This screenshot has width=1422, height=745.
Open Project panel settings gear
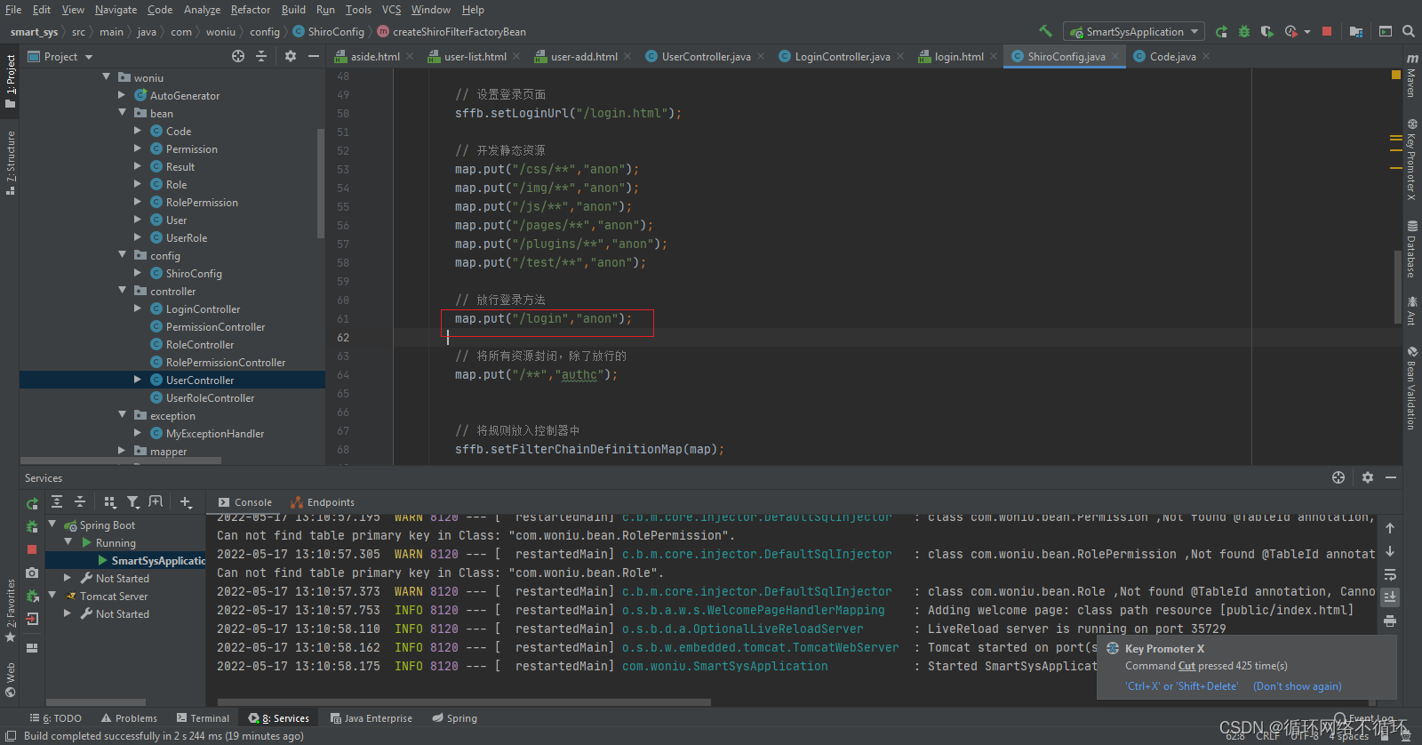tap(291, 56)
